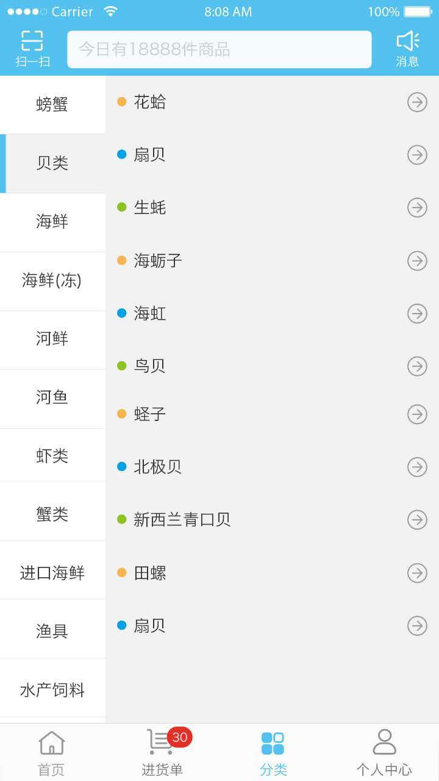This screenshot has height=781, width=439.
Task: Select the 海鲜(冻) category
Action: 52,281
